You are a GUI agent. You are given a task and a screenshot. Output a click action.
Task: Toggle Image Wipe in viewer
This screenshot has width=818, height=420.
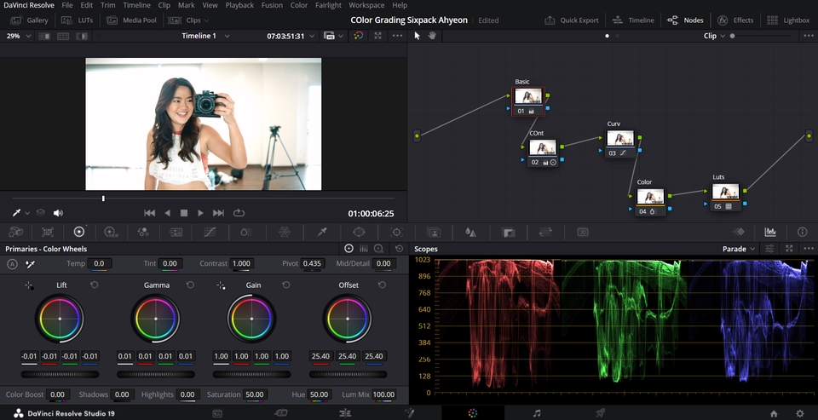[x=43, y=36]
